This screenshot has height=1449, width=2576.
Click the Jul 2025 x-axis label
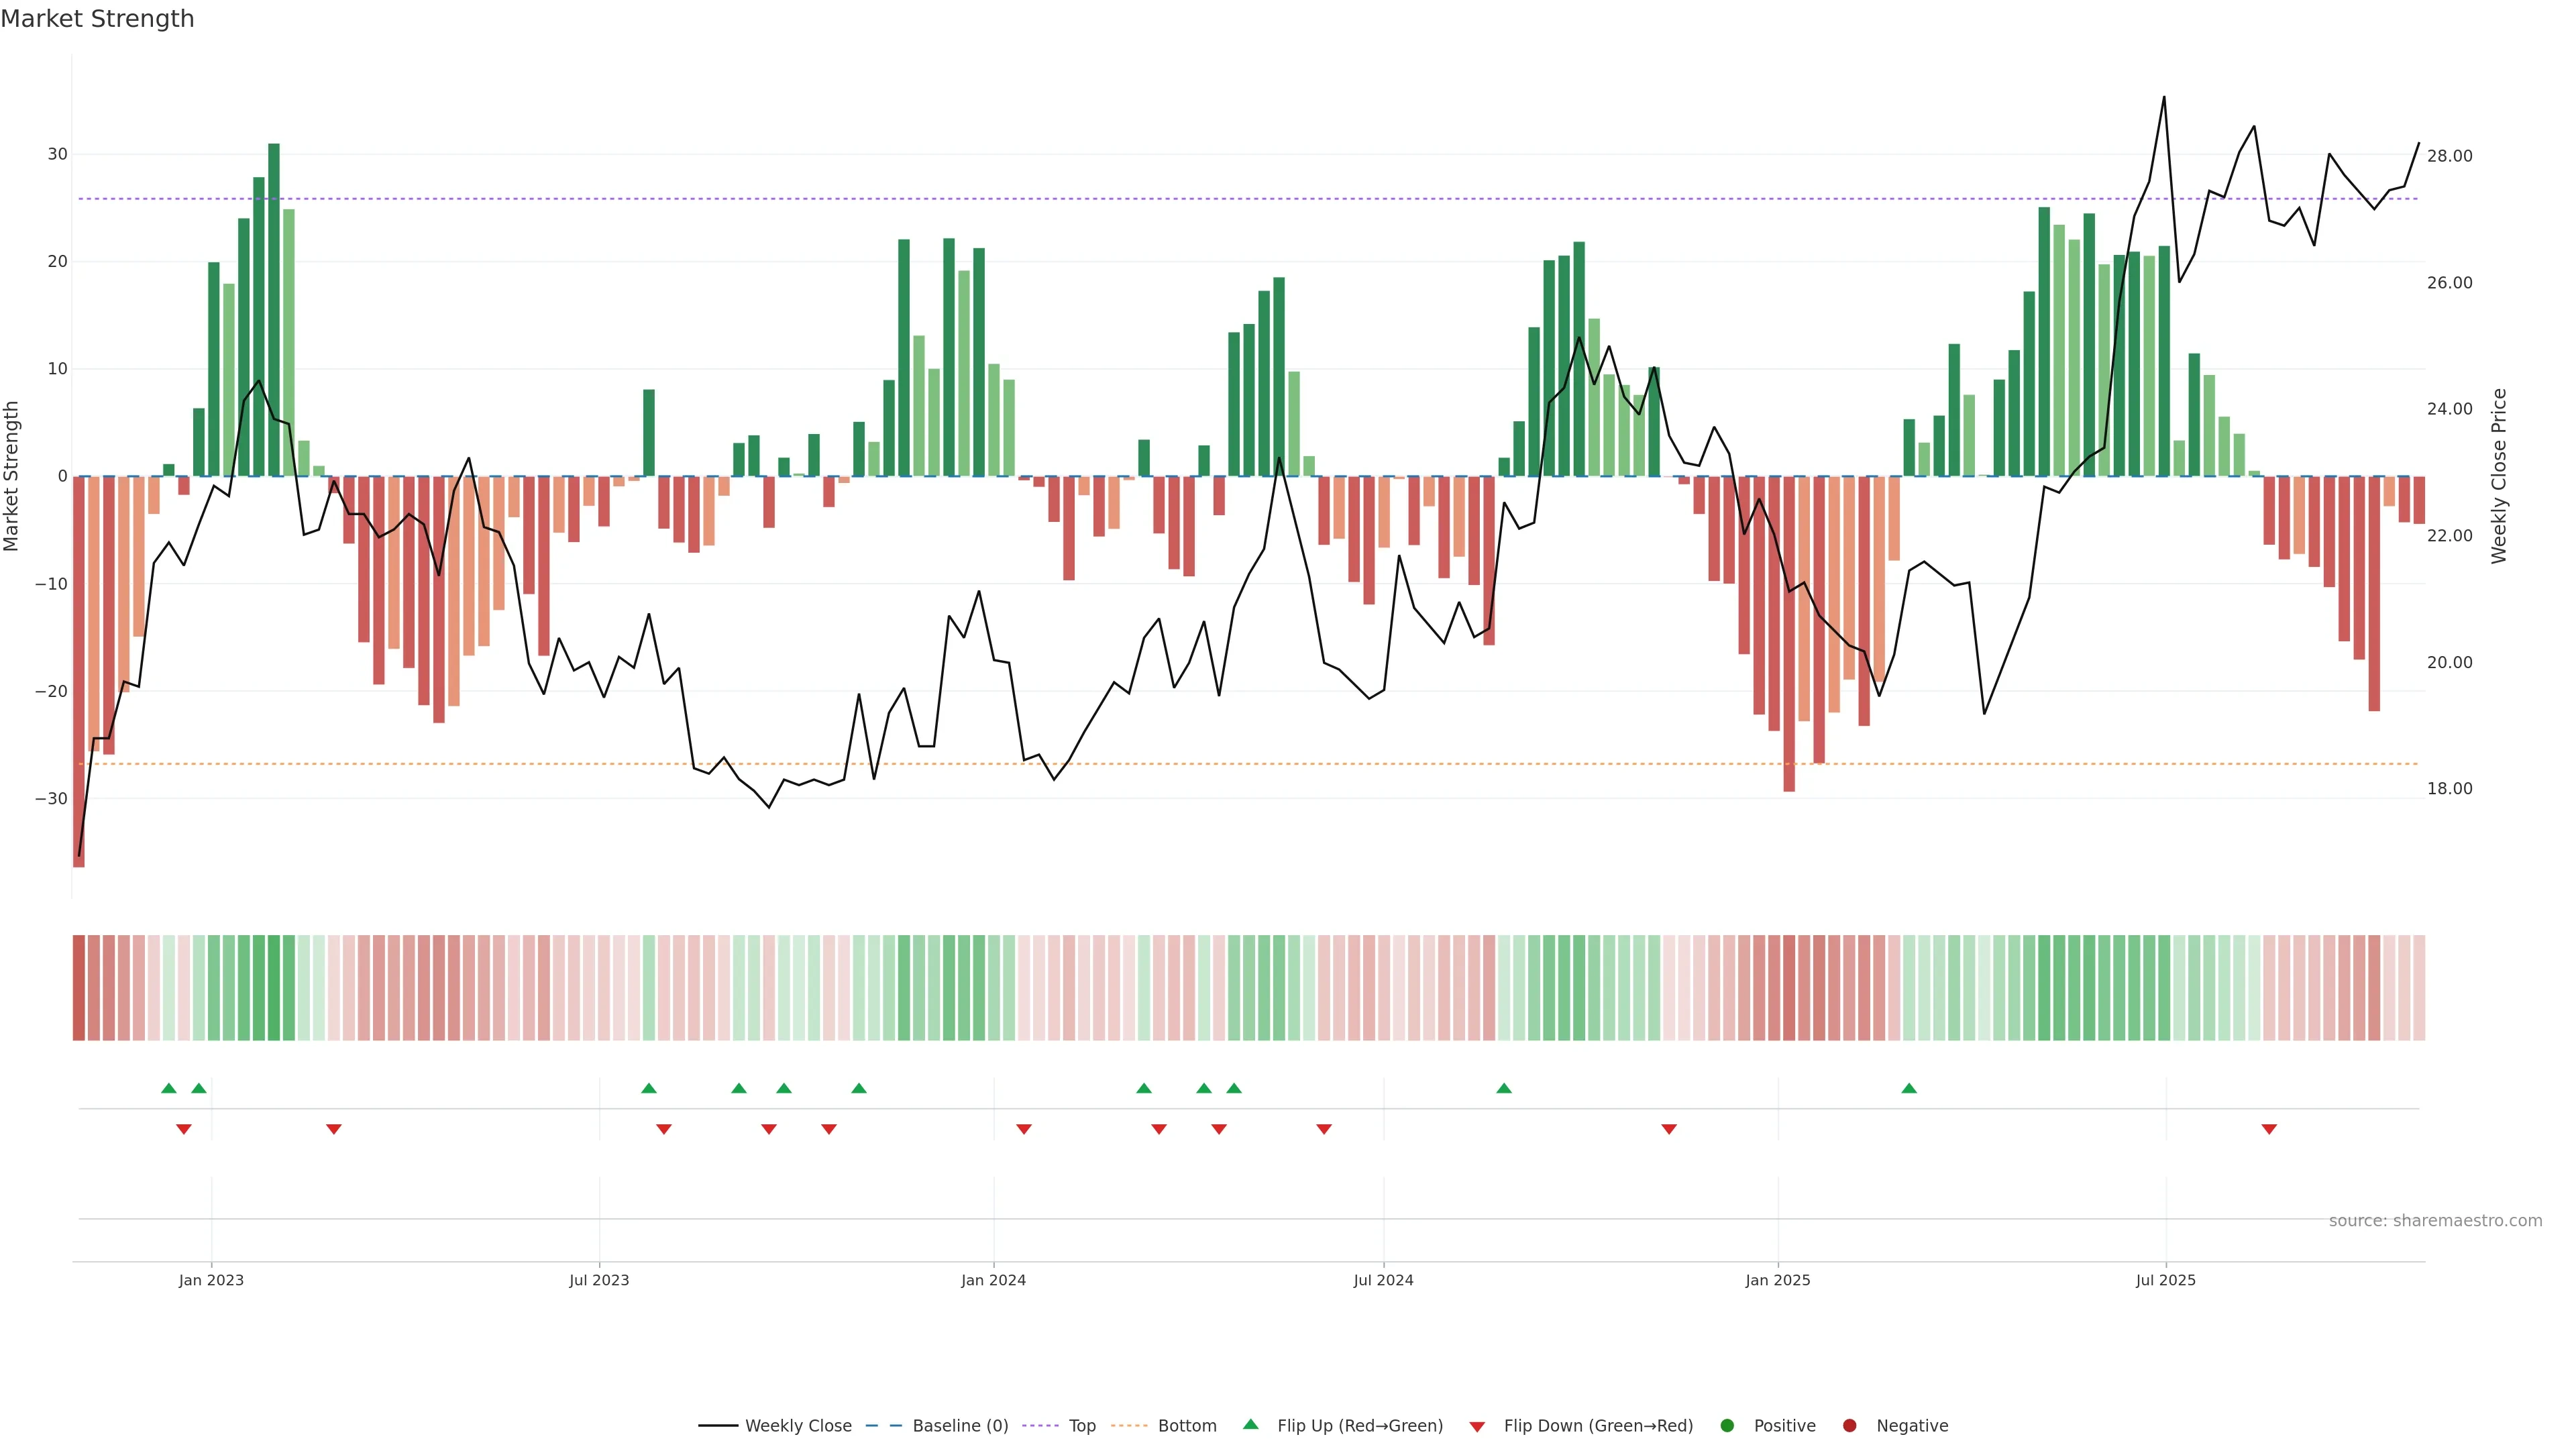[x=2165, y=1280]
